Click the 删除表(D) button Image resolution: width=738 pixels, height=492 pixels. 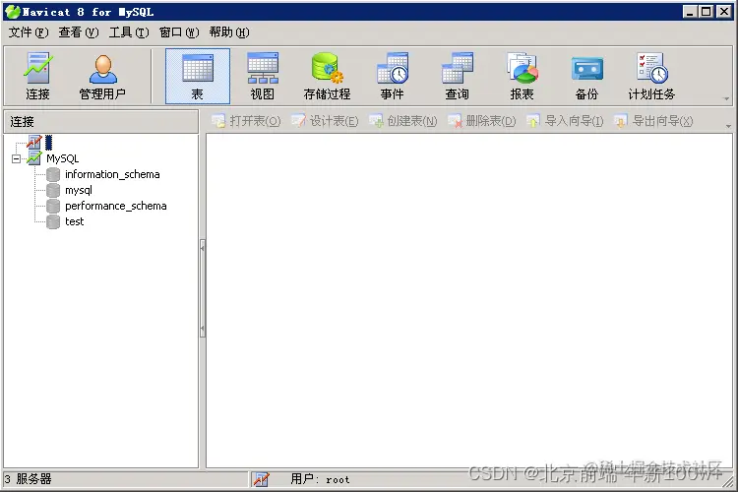[x=481, y=121]
